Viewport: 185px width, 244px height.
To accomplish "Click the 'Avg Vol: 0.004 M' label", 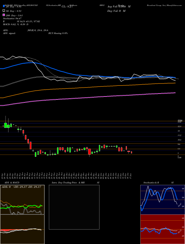I will point(119,7).
